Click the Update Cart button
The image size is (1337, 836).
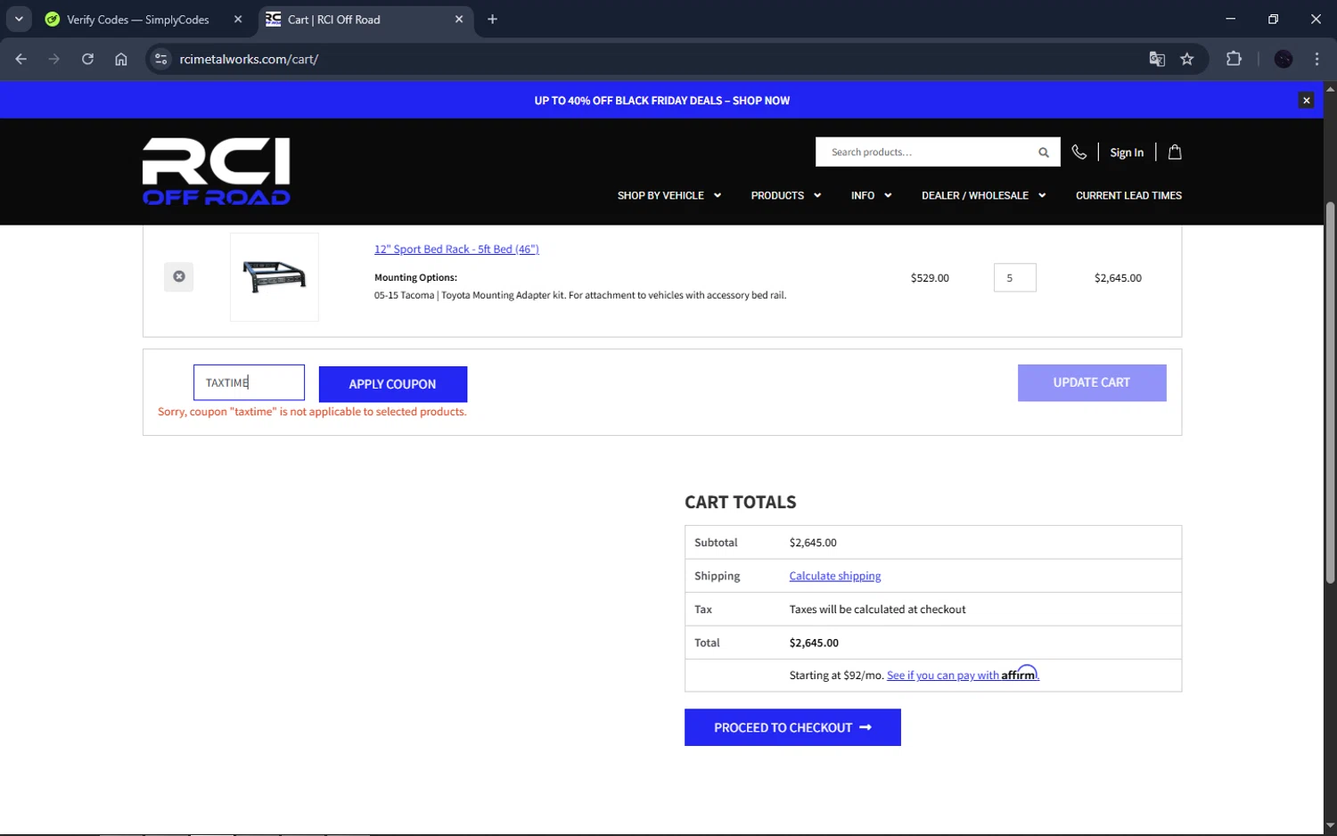[x=1092, y=382]
